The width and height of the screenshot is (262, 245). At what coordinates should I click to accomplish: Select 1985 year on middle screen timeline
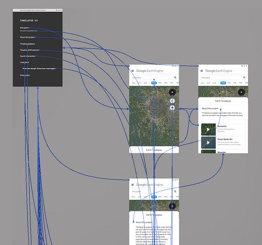pyautogui.click(x=160, y=83)
